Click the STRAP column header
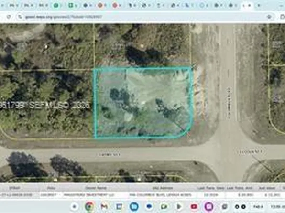The height and width of the screenshot is (213, 285). tap(14, 188)
